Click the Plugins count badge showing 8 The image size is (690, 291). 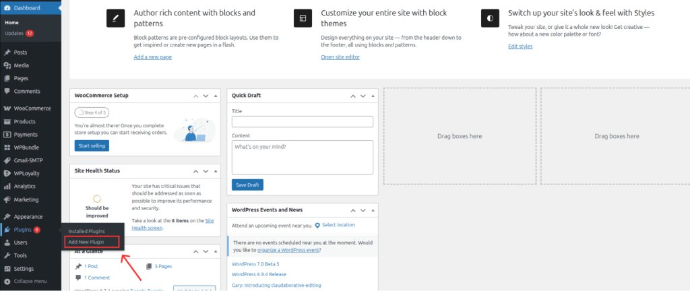tap(37, 230)
